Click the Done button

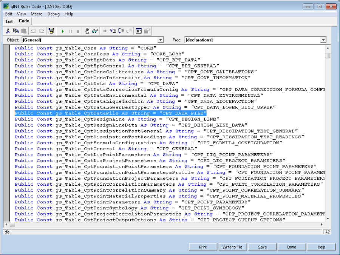(x=291, y=247)
